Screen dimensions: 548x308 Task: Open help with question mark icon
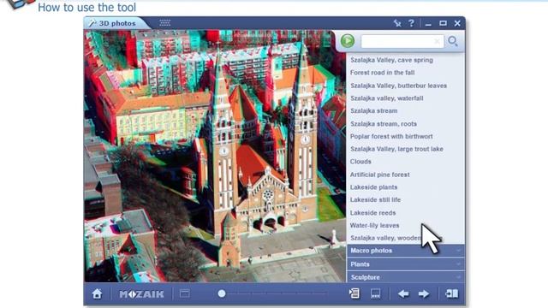[x=411, y=23]
